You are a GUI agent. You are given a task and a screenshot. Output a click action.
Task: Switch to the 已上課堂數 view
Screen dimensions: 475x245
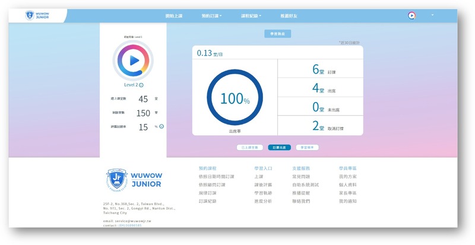tap(249, 147)
